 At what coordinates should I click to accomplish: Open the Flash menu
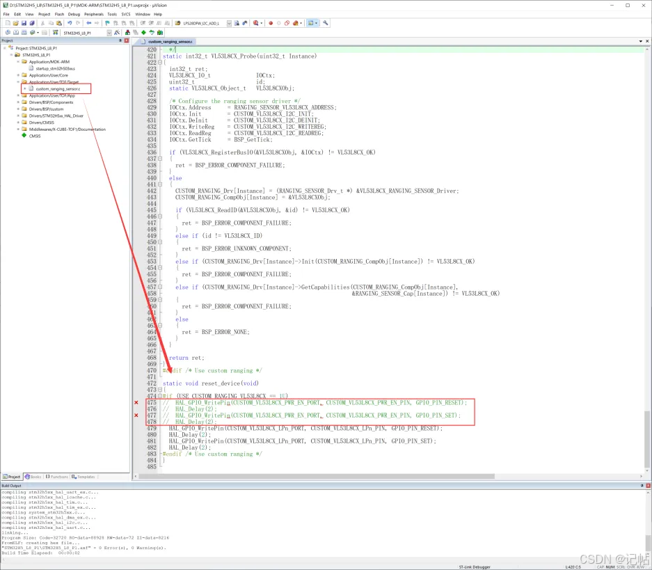(x=59, y=14)
